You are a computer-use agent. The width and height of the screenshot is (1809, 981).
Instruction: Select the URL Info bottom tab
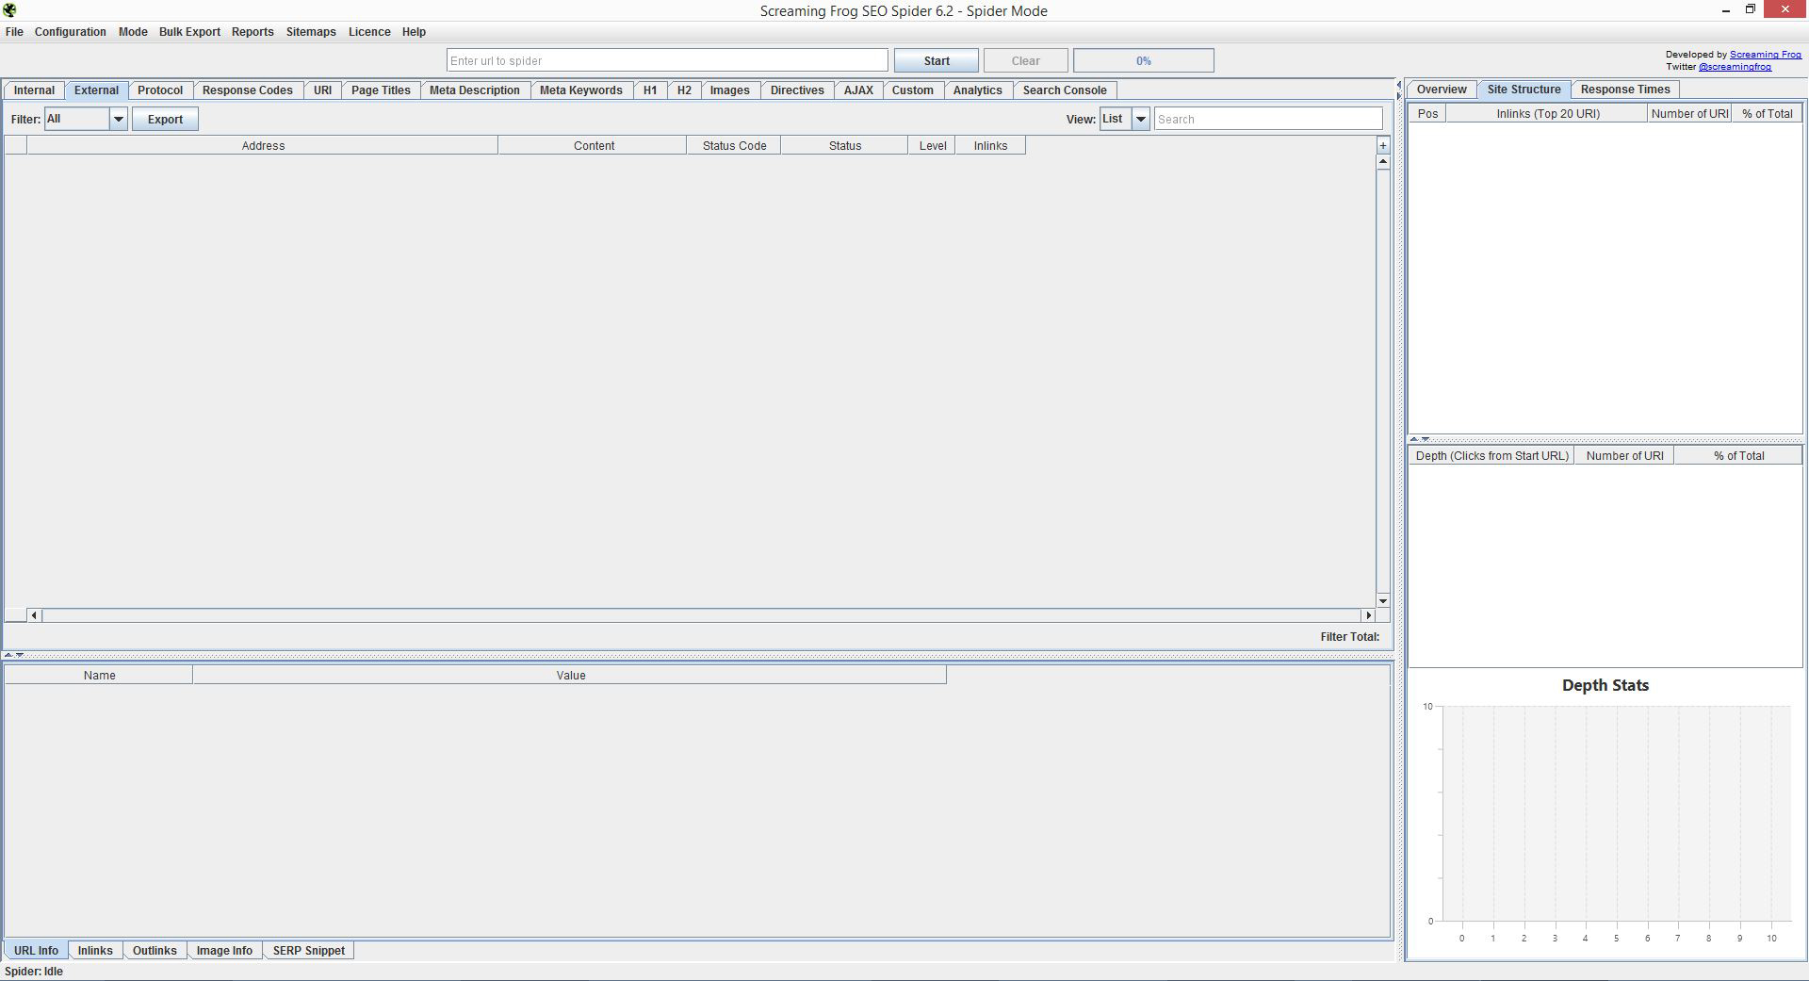[36, 951]
